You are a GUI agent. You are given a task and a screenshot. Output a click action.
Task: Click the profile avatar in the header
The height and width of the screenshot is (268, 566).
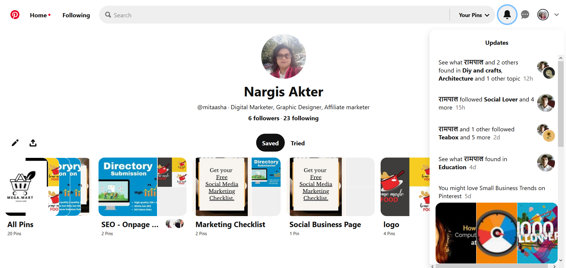tap(543, 15)
